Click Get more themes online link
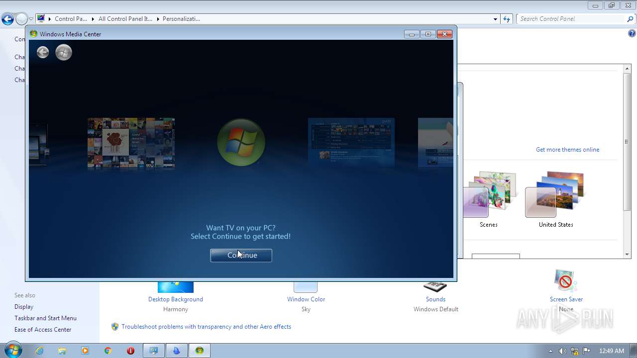Image resolution: width=637 pixels, height=358 pixels. 567,150
